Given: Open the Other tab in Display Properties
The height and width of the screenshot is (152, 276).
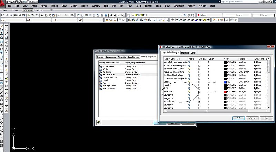Looking at the screenshot, I should 193,53.
